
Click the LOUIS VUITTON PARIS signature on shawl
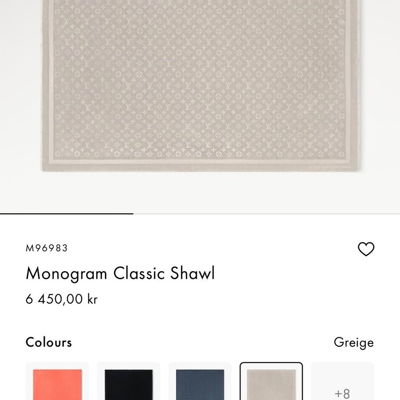[x=329, y=167]
